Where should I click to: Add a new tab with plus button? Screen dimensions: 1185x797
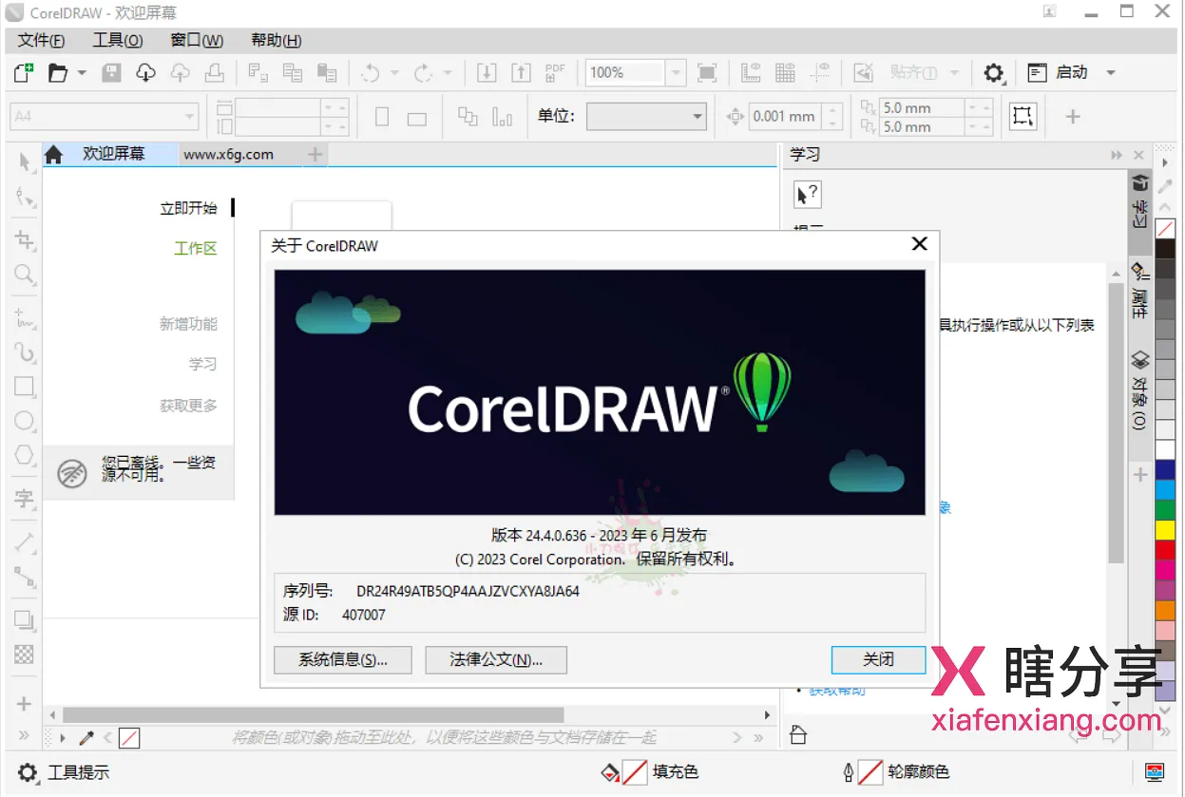click(x=315, y=154)
